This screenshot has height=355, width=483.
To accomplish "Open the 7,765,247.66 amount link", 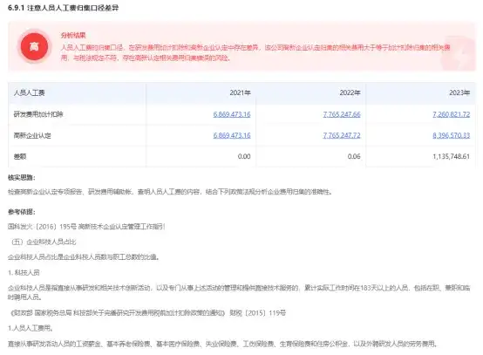I will [342, 114].
